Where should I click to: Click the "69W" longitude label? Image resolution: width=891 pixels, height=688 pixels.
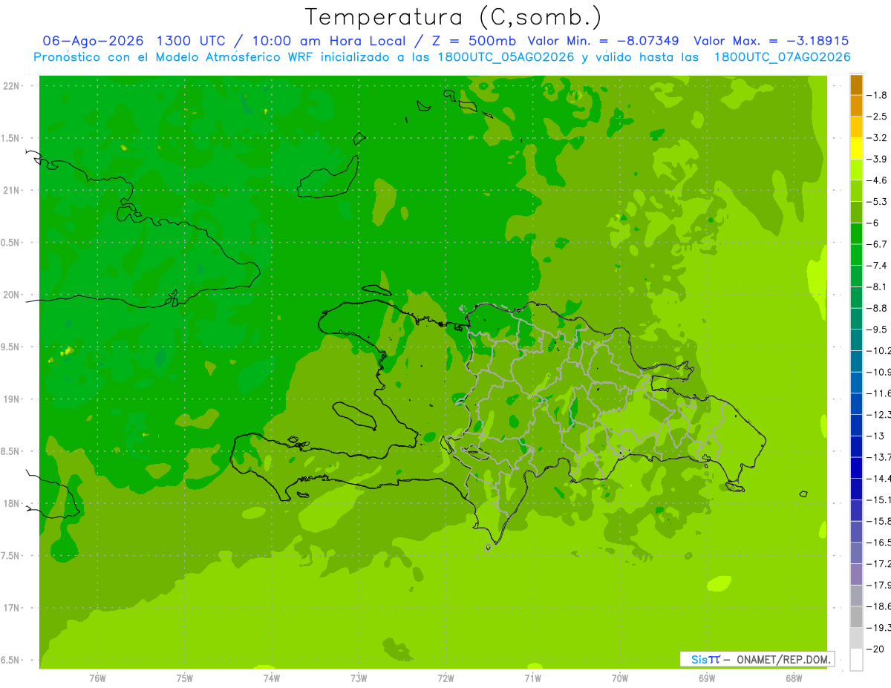tap(707, 678)
